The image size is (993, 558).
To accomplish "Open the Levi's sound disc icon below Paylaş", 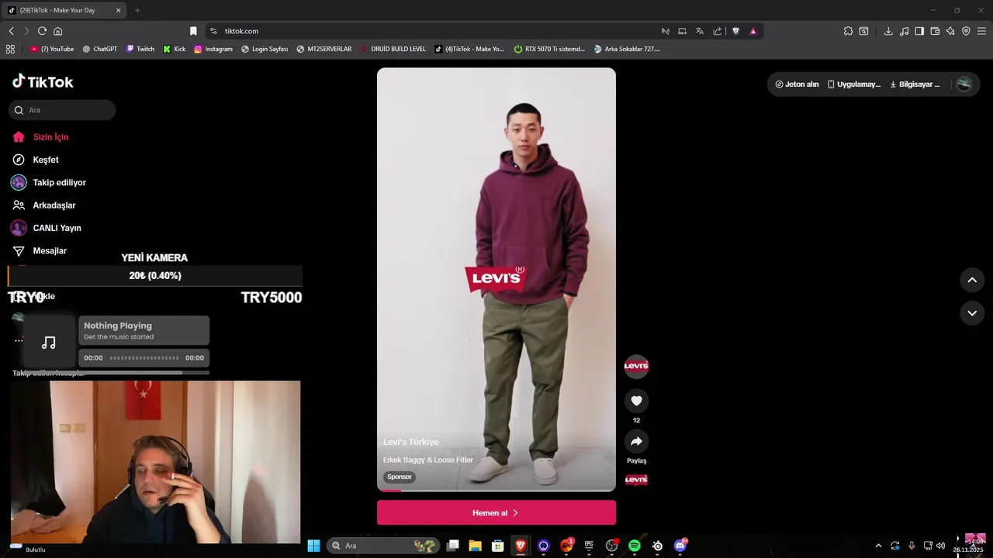I will point(636,480).
